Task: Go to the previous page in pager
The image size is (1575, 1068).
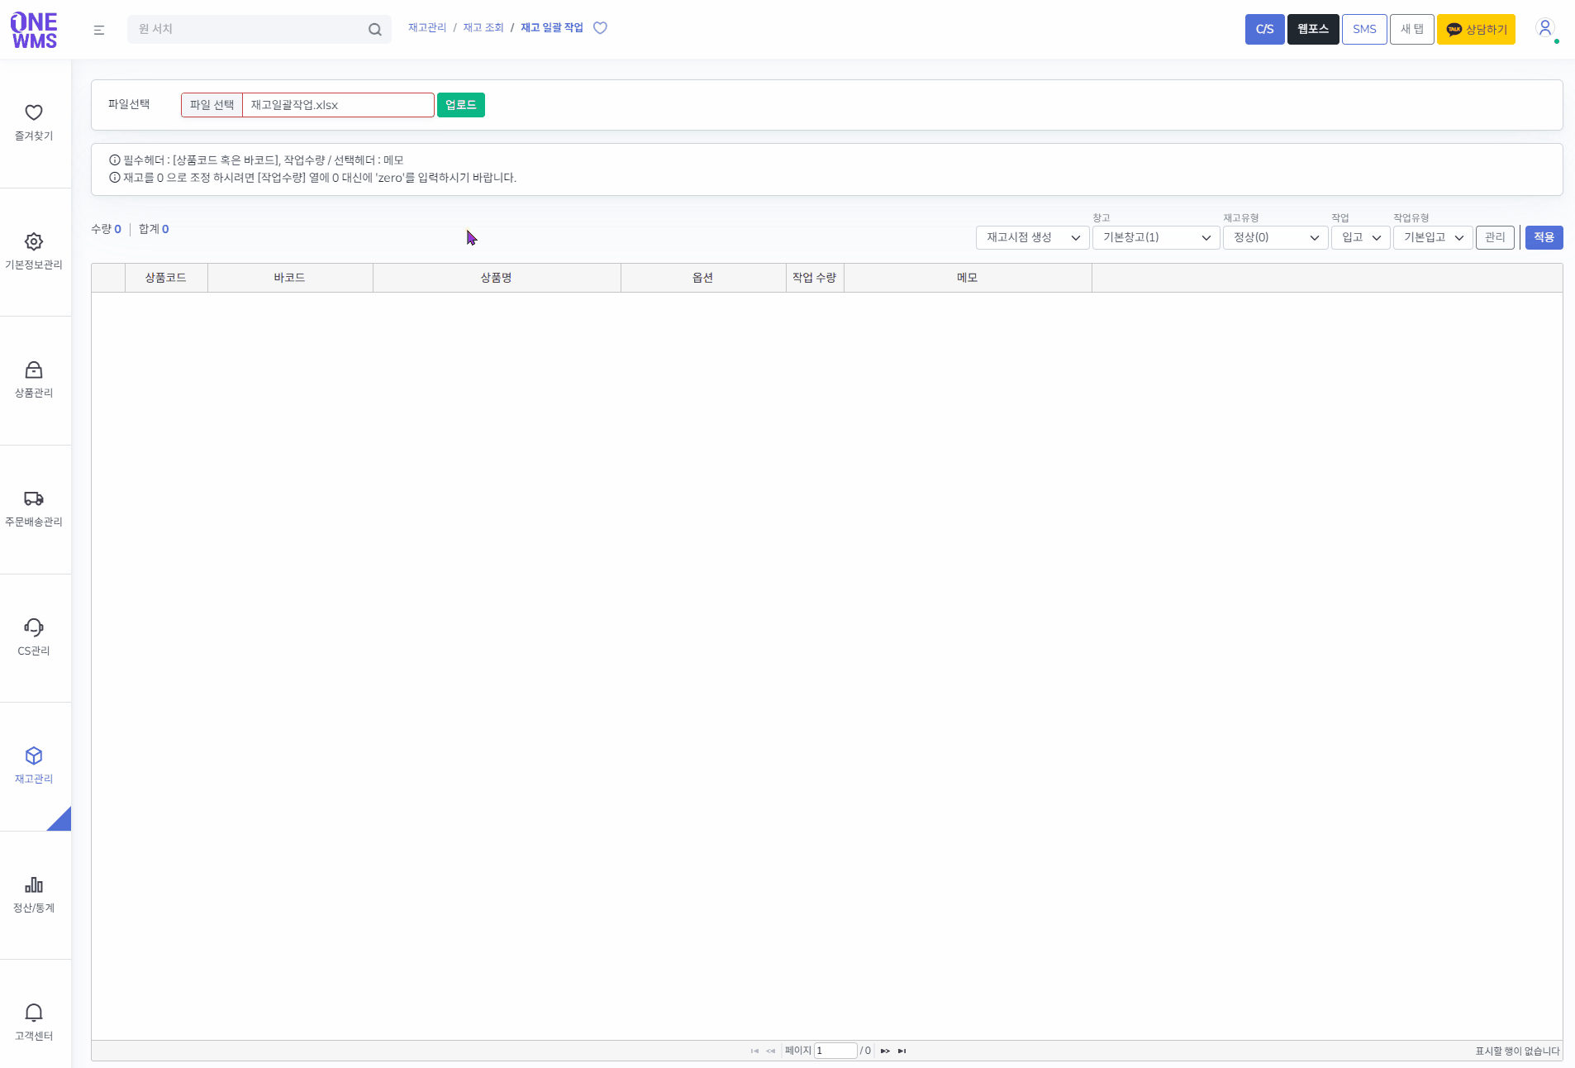Action: 770,1051
